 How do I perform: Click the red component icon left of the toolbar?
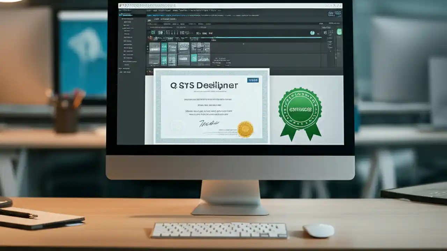tap(151, 38)
